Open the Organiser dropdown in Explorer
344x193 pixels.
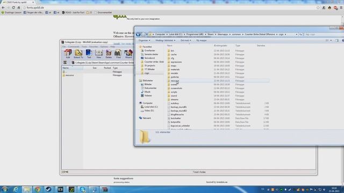pyautogui.click(x=145, y=41)
